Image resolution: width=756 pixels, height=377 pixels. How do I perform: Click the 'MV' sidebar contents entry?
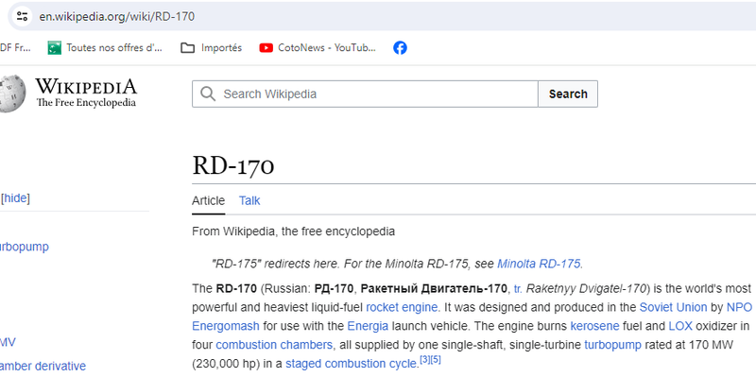[x=8, y=342]
